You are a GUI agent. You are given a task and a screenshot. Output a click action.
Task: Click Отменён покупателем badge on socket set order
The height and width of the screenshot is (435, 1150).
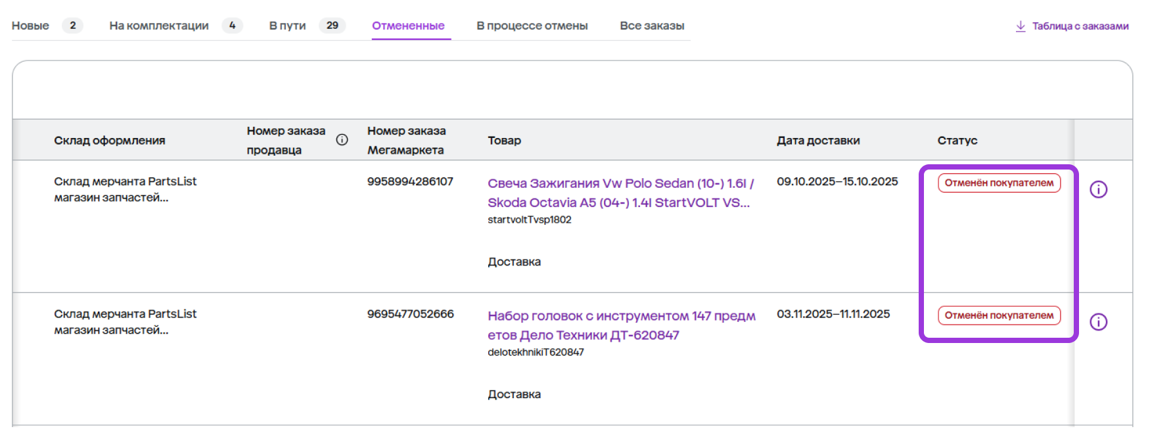pos(998,315)
